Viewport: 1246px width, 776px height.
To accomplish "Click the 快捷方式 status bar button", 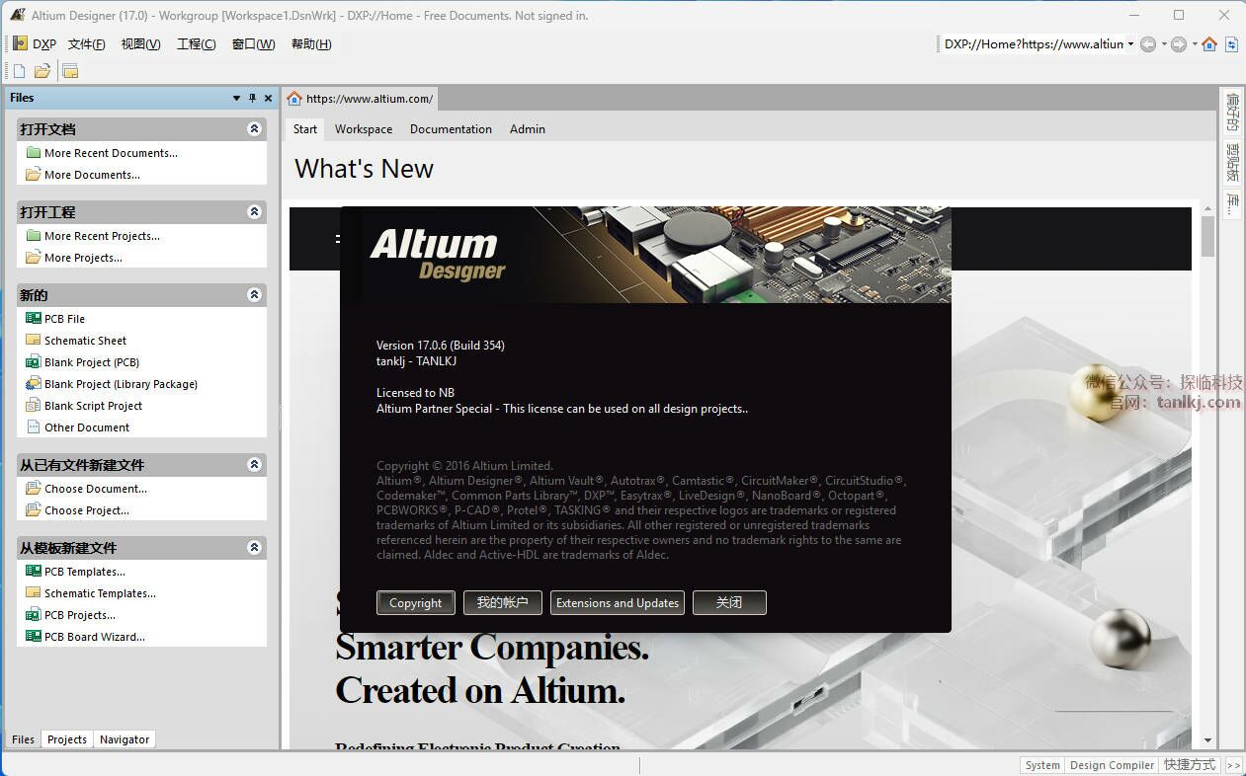I will pos(1190,765).
